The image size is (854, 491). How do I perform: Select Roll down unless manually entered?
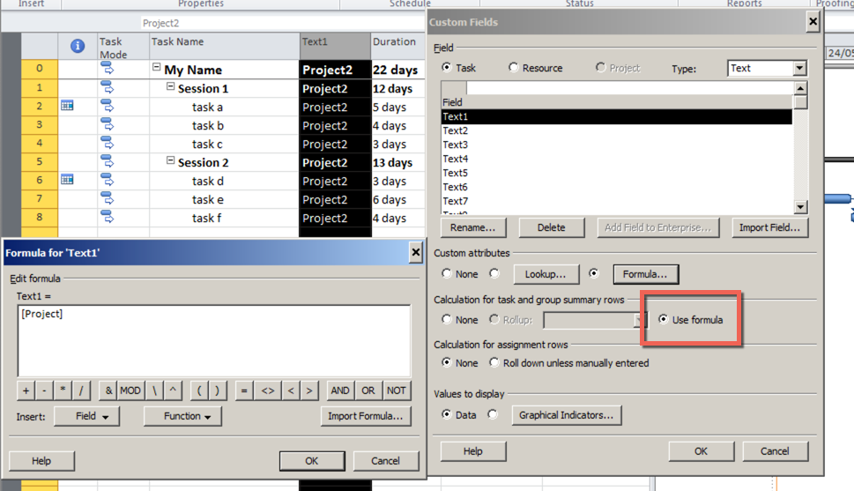[x=494, y=361]
